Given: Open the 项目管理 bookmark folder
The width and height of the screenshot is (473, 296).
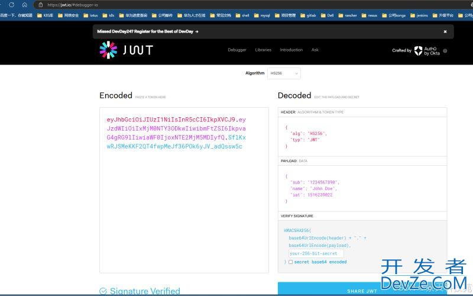Looking at the screenshot, I should point(285,15).
